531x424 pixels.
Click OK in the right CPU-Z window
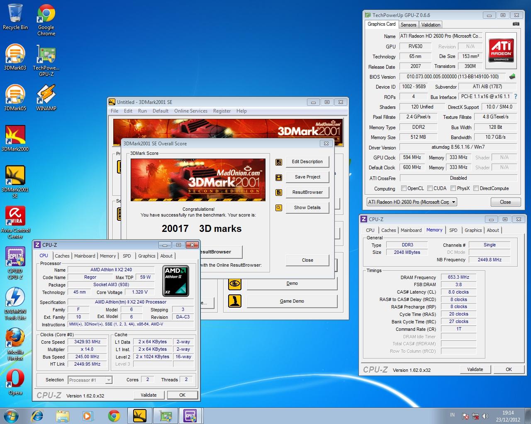[509, 369]
